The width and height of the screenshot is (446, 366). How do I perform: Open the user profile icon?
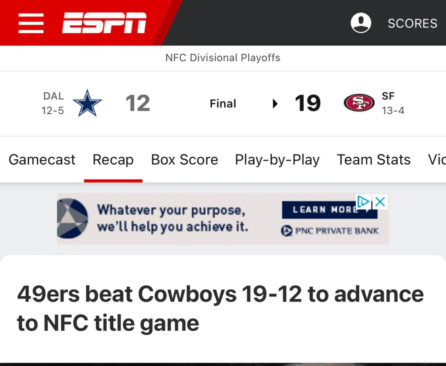[361, 23]
